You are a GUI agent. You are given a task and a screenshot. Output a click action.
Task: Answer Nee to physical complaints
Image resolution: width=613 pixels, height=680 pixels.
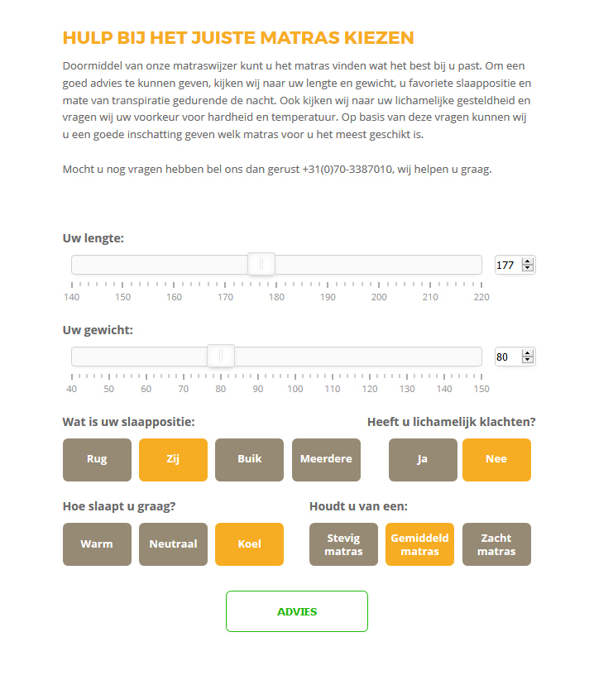tap(496, 460)
